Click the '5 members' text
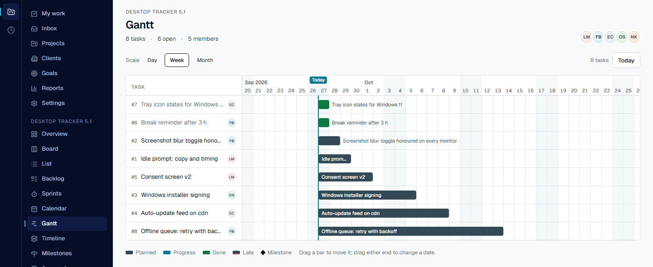Viewport: 653px width, 267px height. 203,39
